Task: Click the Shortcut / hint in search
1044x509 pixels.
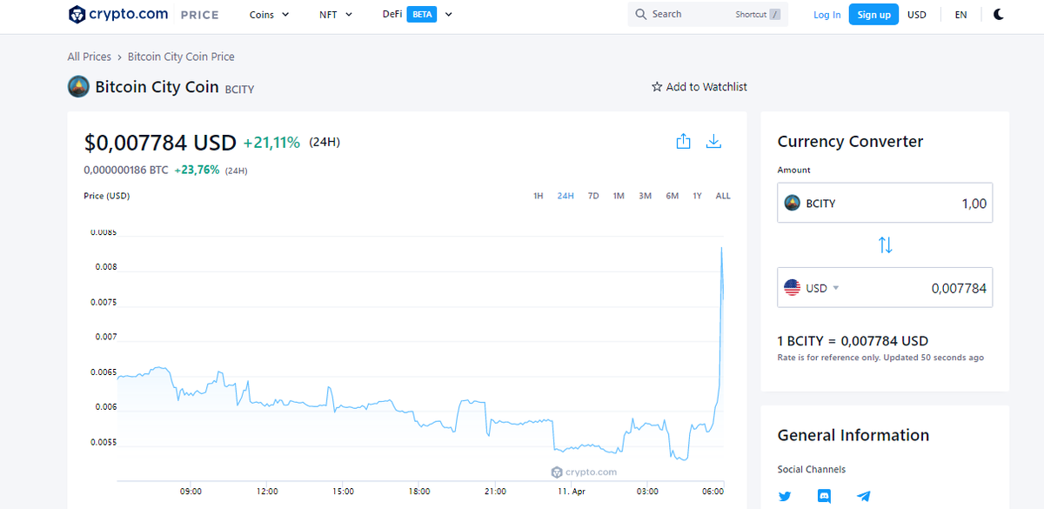Action: (758, 14)
